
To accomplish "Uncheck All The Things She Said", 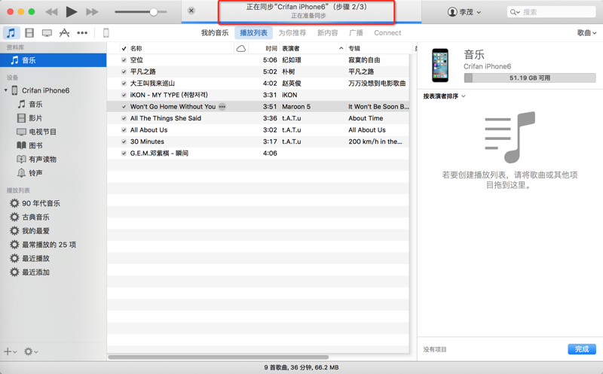I will (124, 118).
